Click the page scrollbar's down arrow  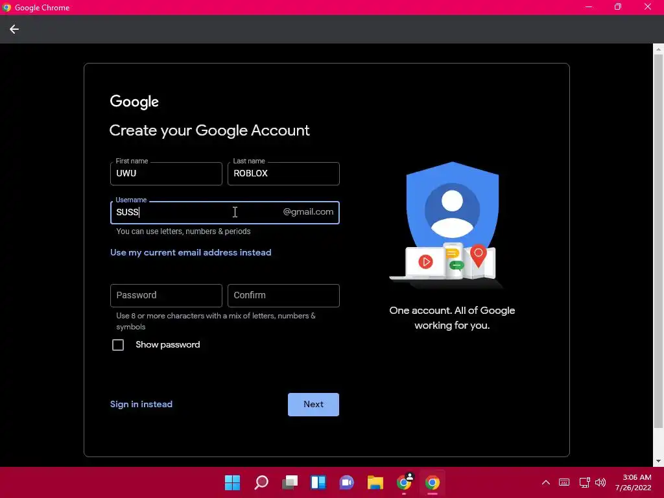click(658, 461)
